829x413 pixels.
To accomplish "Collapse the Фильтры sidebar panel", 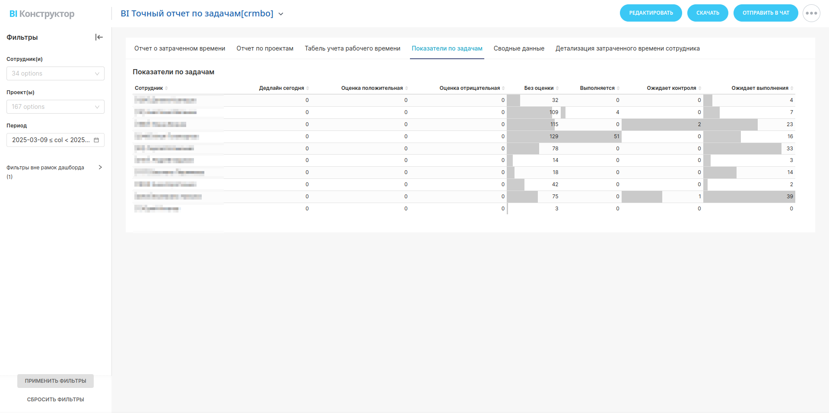I will click(99, 37).
